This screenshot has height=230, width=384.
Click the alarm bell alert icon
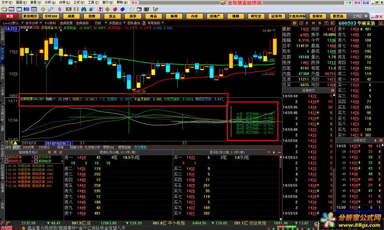click(92, 9)
